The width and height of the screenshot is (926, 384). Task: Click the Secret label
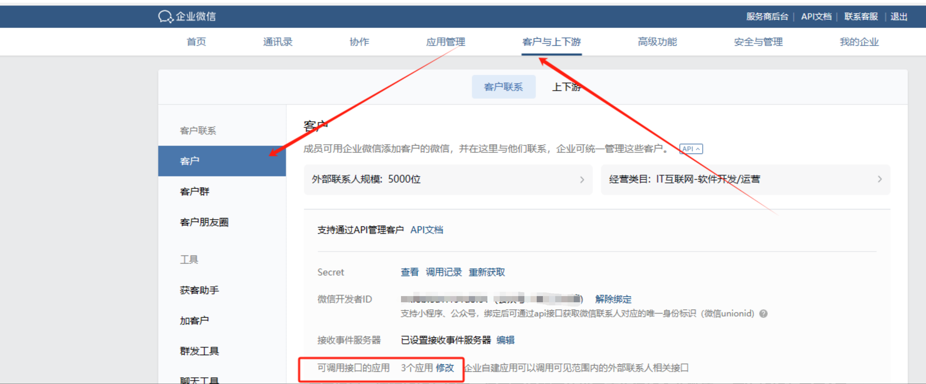pos(330,272)
